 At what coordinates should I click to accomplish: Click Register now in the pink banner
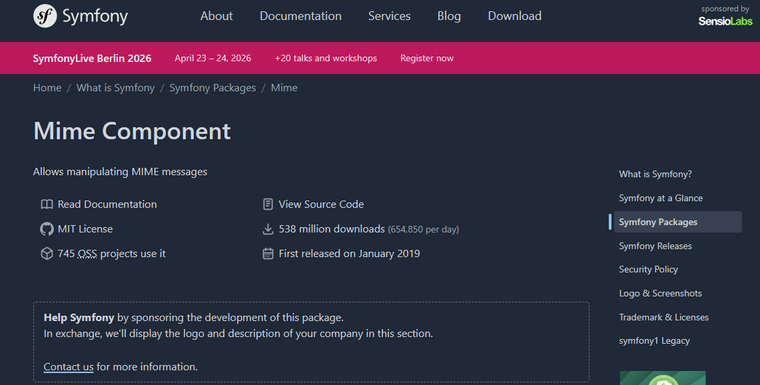(x=426, y=59)
